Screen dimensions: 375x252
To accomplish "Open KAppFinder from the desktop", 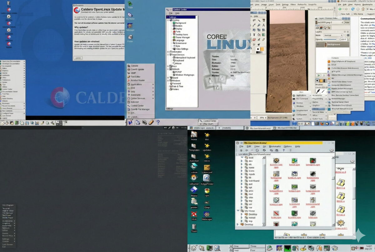I will pyautogui.click(x=206, y=178).
